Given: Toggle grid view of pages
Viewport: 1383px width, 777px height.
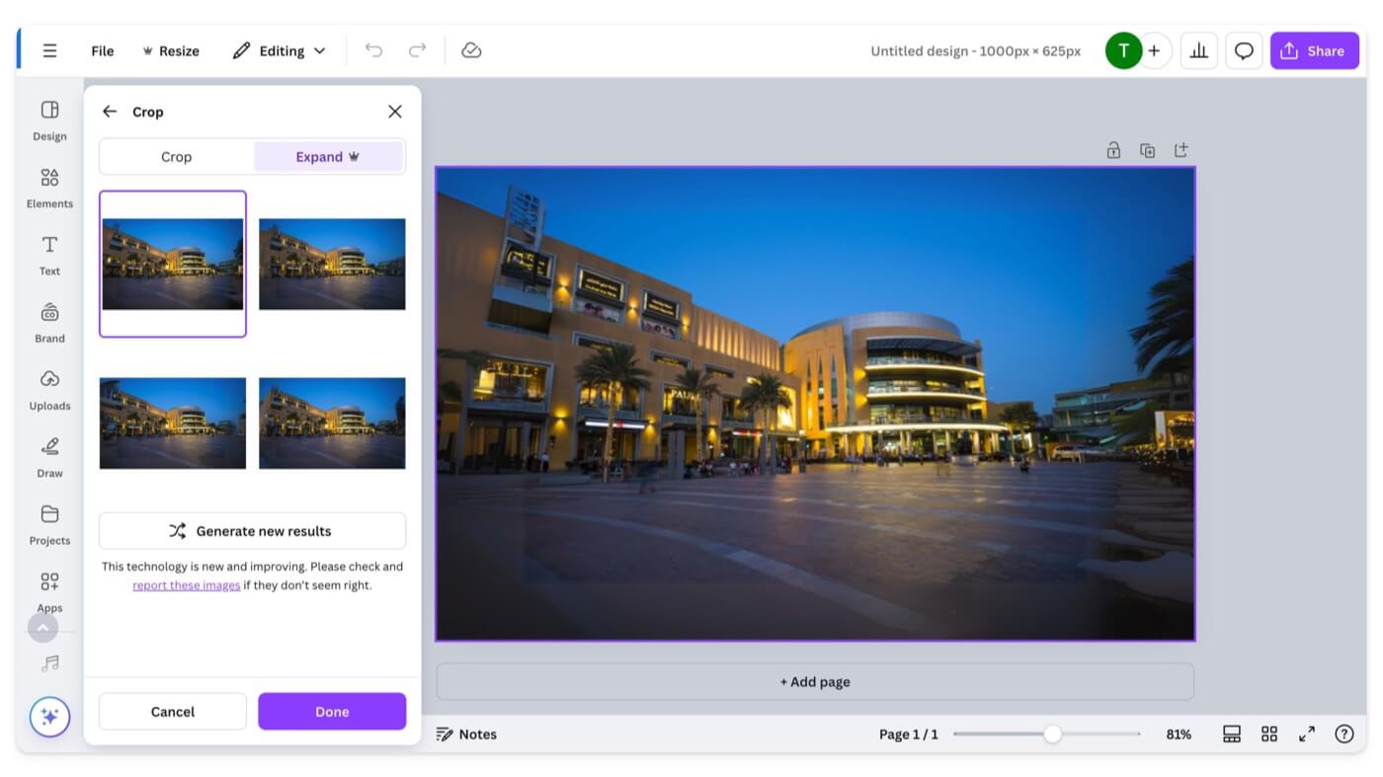Looking at the screenshot, I should [1269, 734].
